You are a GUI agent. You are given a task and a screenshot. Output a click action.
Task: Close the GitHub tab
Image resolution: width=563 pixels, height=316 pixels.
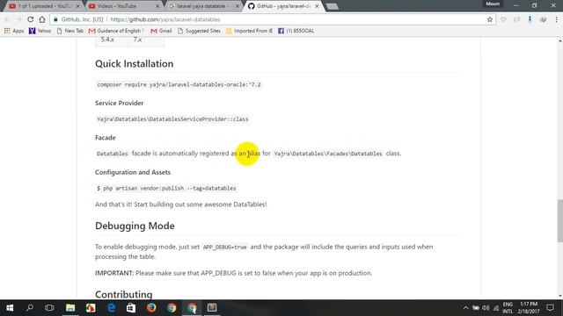(317, 6)
